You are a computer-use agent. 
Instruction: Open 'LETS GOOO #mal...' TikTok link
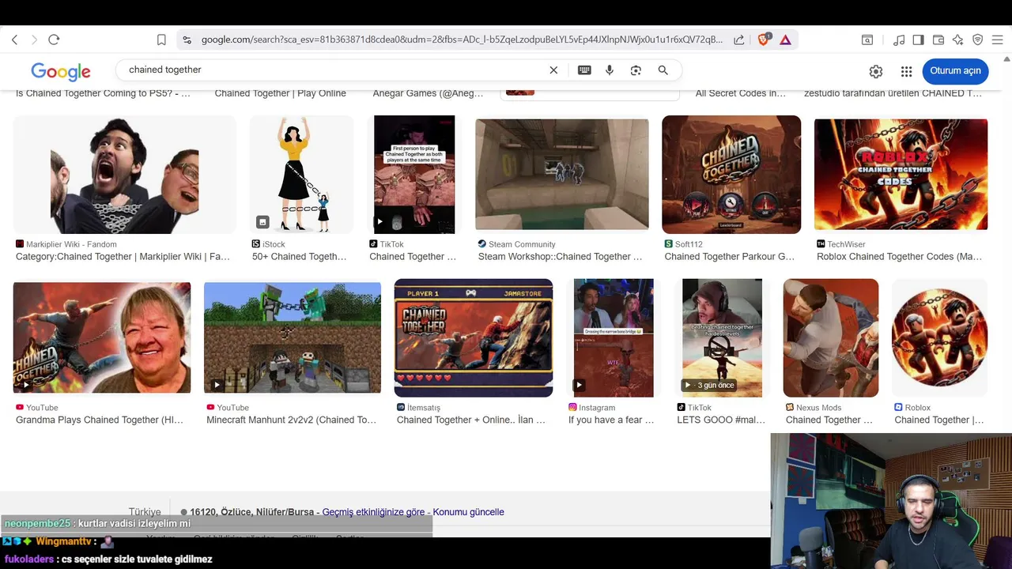click(x=721, y=420)
